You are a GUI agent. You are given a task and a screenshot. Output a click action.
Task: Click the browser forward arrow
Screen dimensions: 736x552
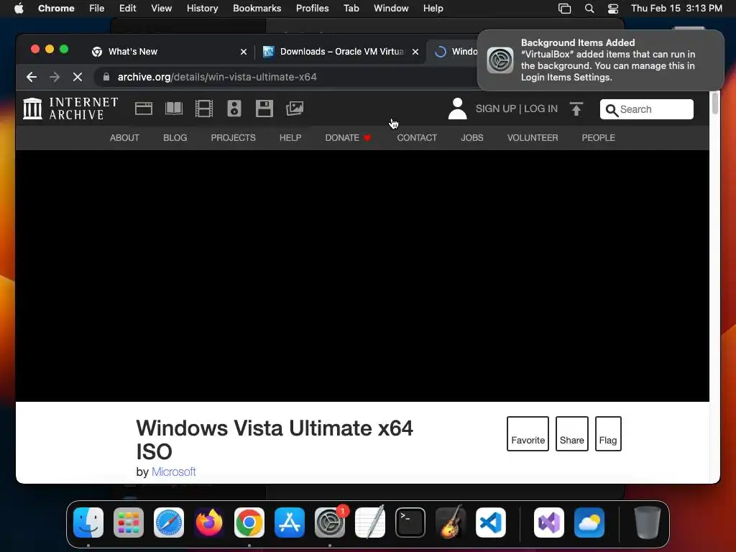pos(55,77)
